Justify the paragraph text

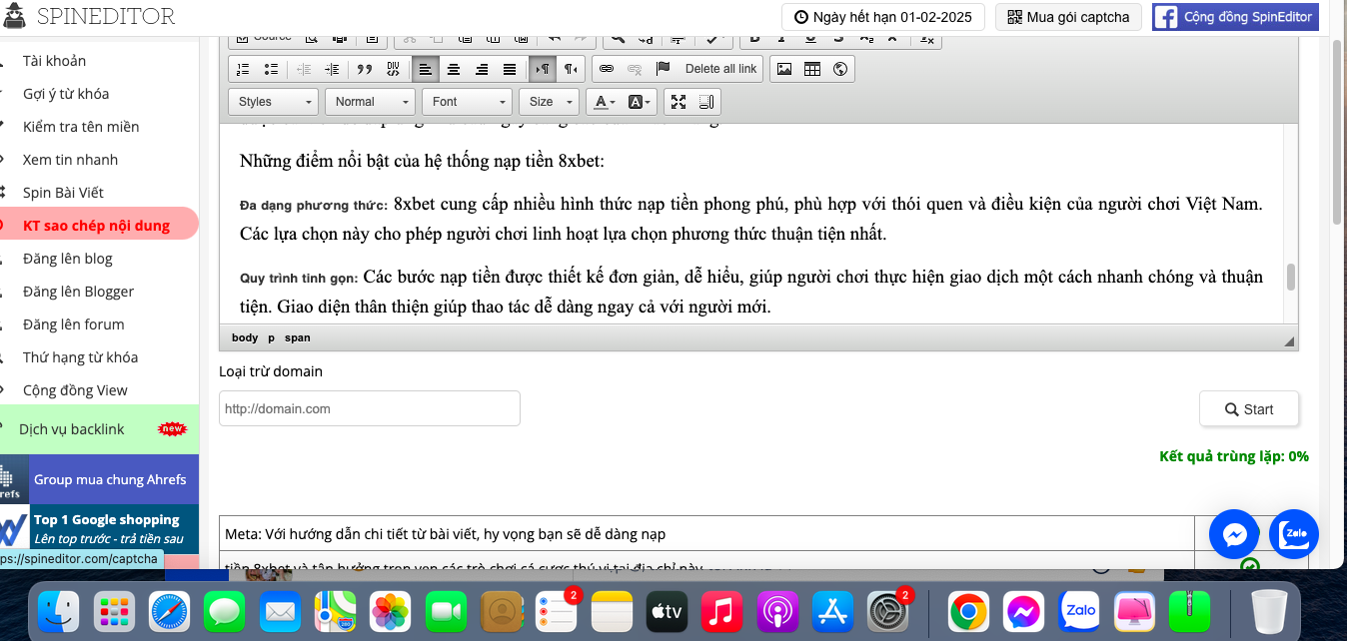510,69
